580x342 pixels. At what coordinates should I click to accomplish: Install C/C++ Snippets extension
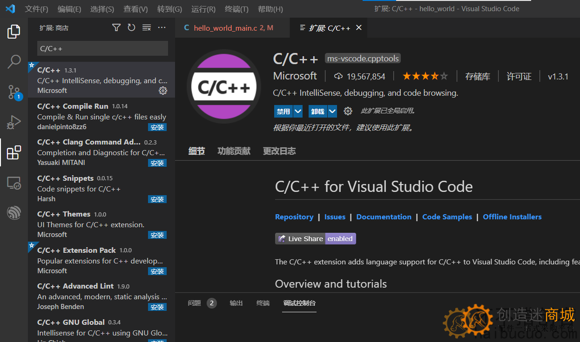pyautogui.click(x=157, y=199)
